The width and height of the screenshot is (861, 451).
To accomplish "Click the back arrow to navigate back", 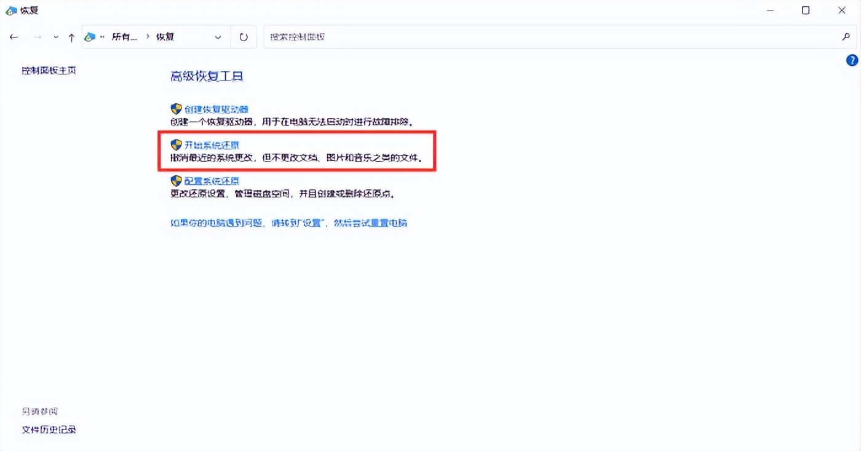I will (14, 37).
